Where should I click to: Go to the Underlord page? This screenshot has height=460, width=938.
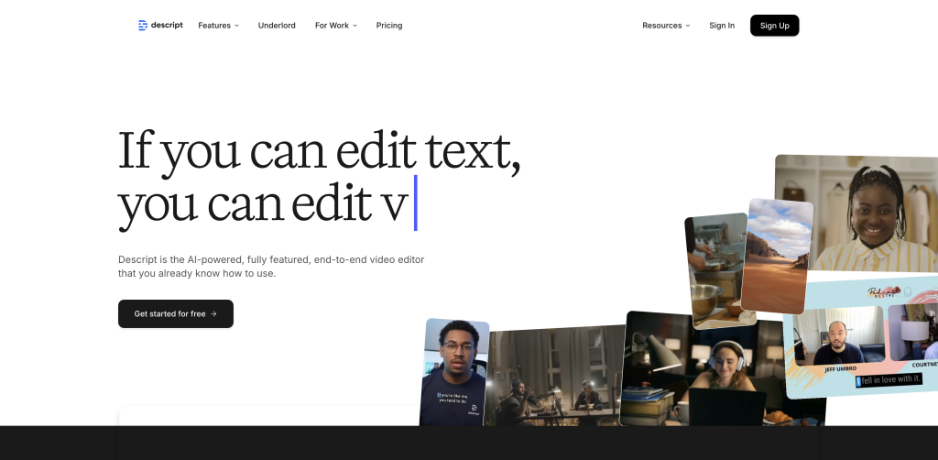coord(277,25)
